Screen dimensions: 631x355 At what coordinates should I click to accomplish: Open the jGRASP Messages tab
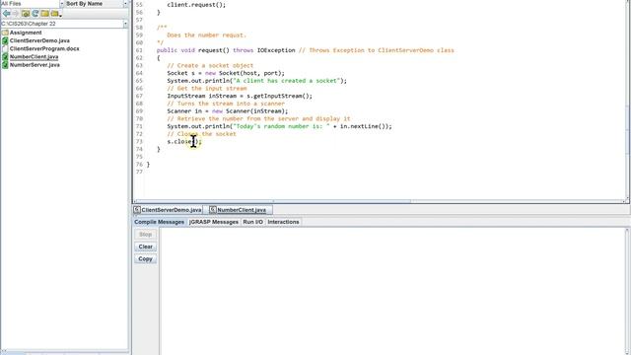pos(214,222)
